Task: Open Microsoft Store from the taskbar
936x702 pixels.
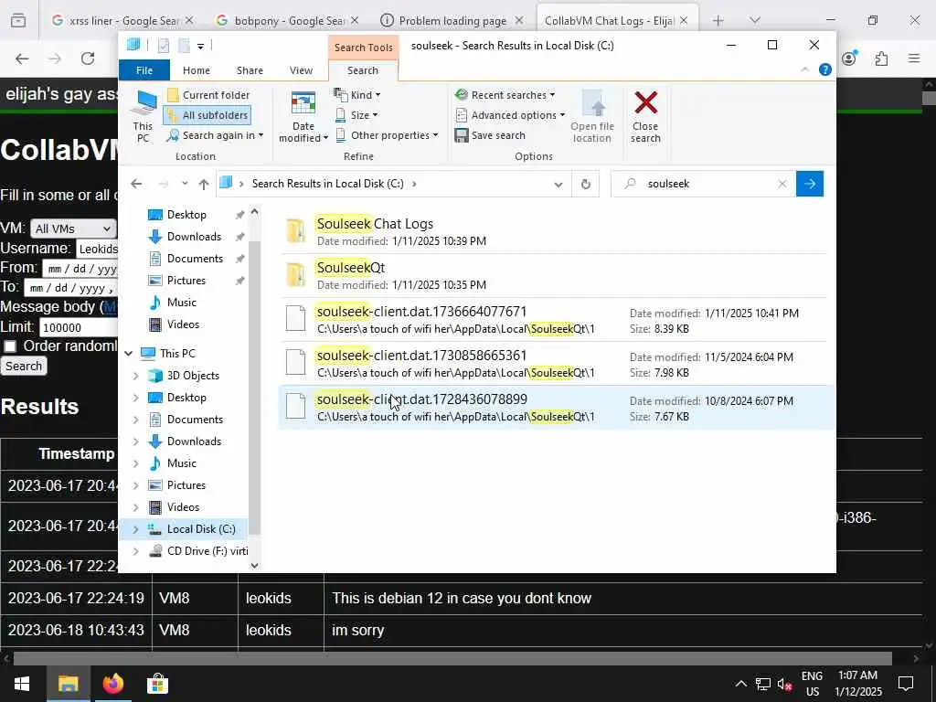Action: tap(157, 684)
